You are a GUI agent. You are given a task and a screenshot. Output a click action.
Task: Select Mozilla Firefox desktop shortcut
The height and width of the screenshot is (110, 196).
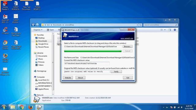pyautogui.click(x=5, y=58)
